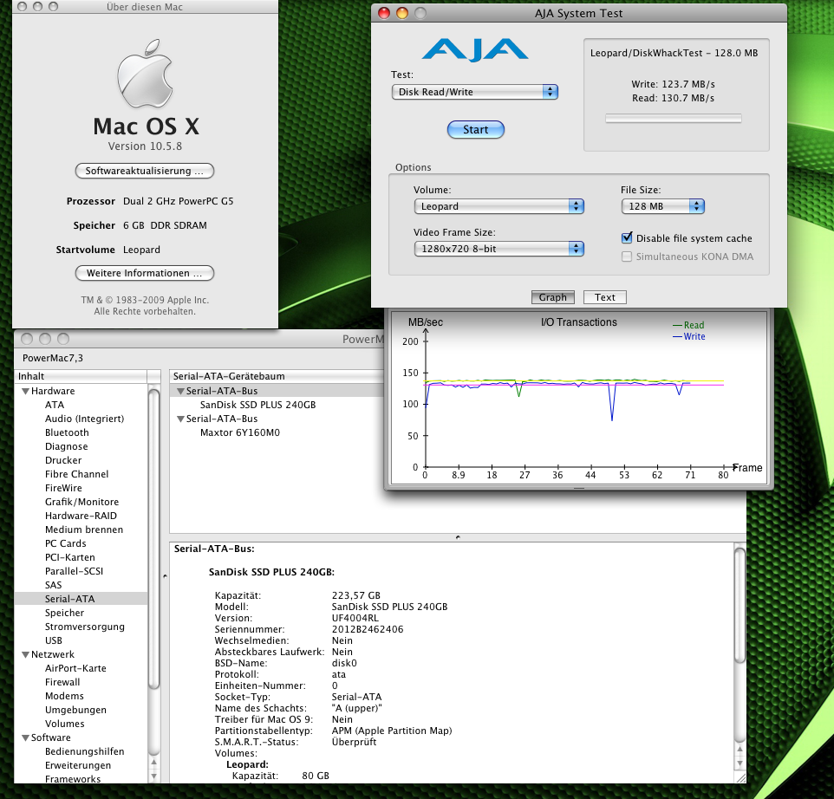Open the Volume dropdown showing Leopard
This screenshot has width=834, height=799.
pos(498,206)
